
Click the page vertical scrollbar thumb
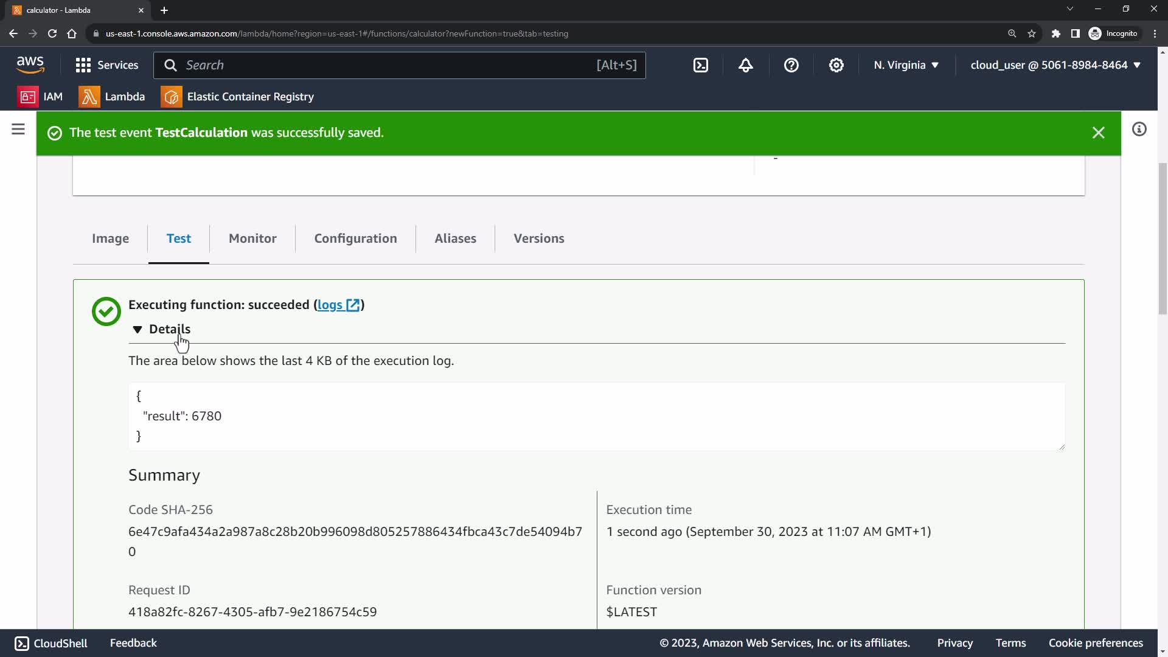[1163, 237]
